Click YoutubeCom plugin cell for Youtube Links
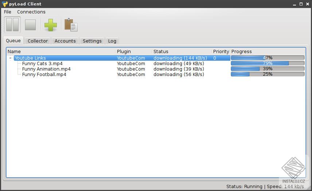The height and width of the screenshot is (191, 312). click(x=131, y=58)
